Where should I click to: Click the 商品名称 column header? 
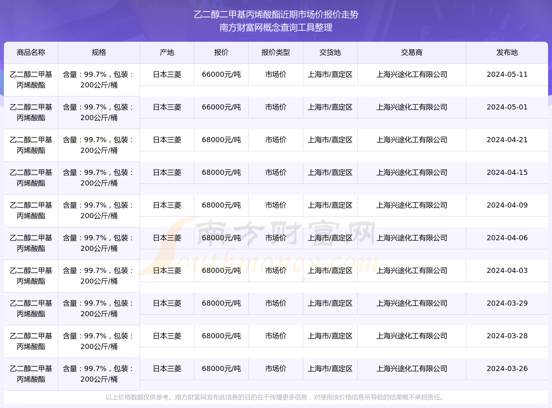(x=31, y=52)
